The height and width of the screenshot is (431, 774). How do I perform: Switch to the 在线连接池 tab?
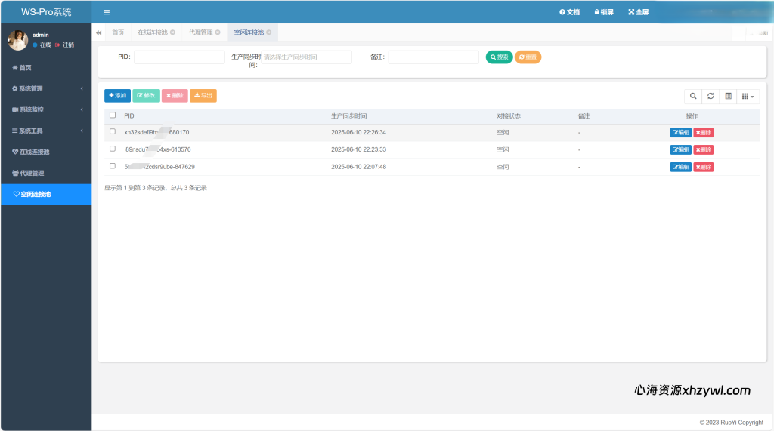pyautogui.click(x=152, y=32)
